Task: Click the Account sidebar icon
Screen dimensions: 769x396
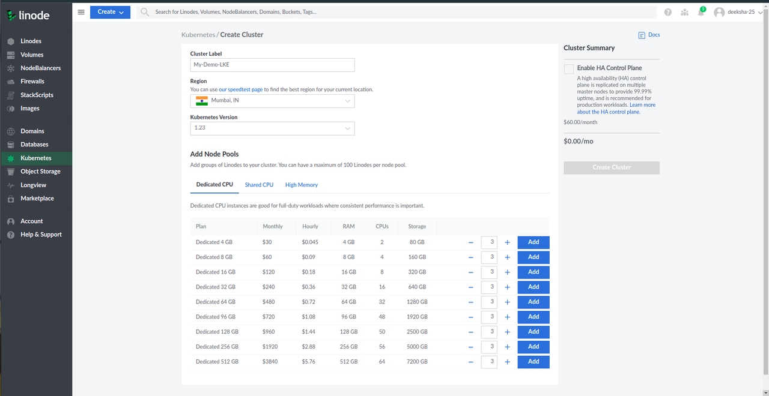Action: click(11, 221)
